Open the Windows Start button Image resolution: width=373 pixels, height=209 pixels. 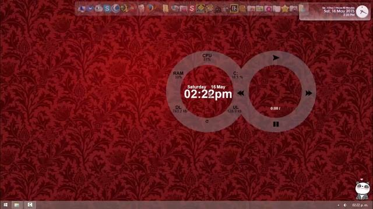pyautogui.click(x=5, y=205)
